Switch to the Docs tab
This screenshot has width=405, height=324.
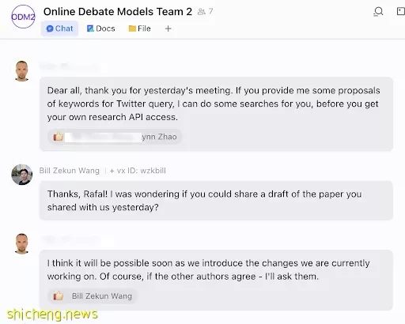point(101,28)
